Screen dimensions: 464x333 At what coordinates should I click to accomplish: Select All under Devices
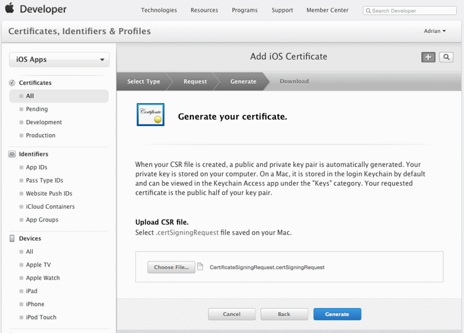30,252
